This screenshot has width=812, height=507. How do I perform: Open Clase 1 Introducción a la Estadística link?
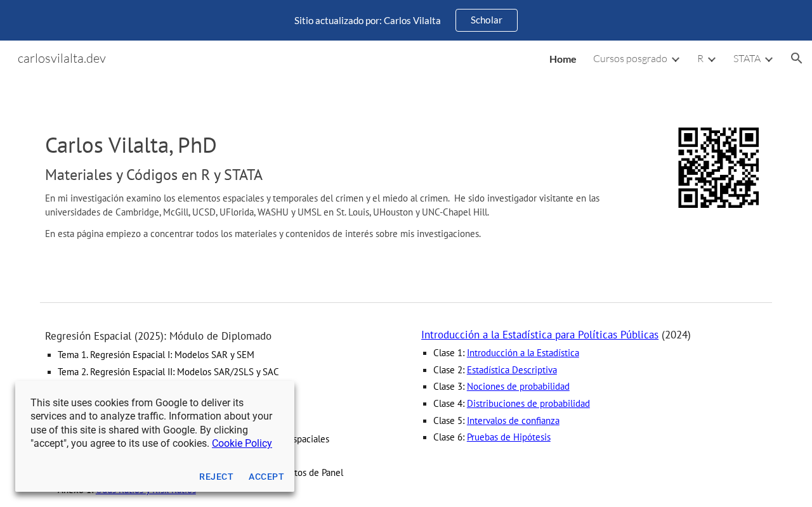pos(523,353)
